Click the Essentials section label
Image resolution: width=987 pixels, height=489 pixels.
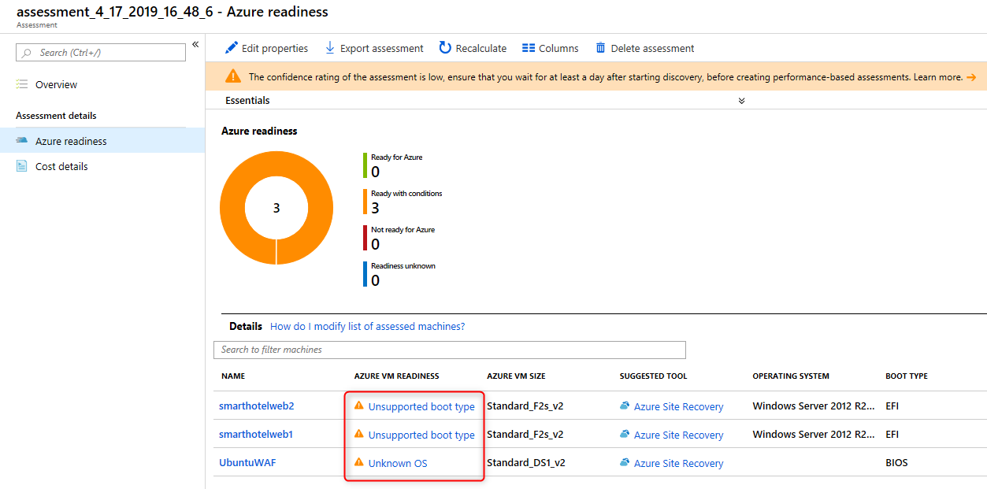pyautogui.click(x=247, y=101)
